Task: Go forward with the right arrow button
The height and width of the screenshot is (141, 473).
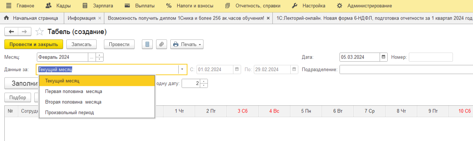Action: [24, 32]
